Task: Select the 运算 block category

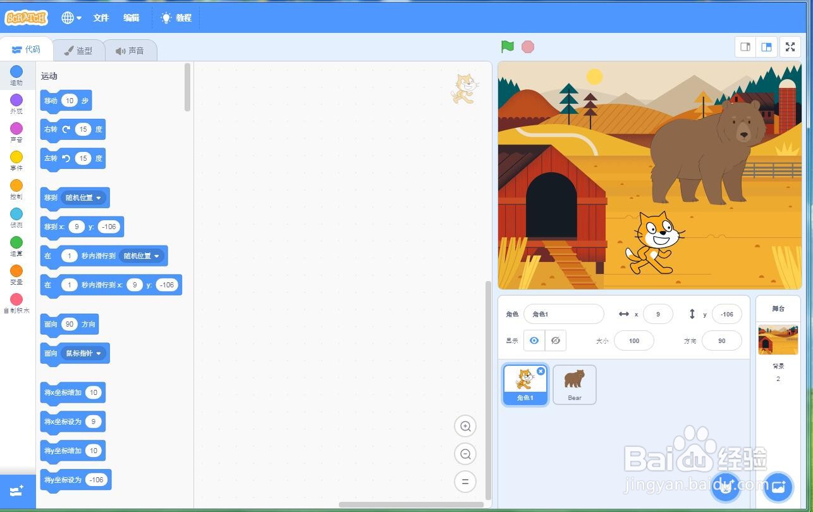Action: pyautogui.click(x=16, y=246)
